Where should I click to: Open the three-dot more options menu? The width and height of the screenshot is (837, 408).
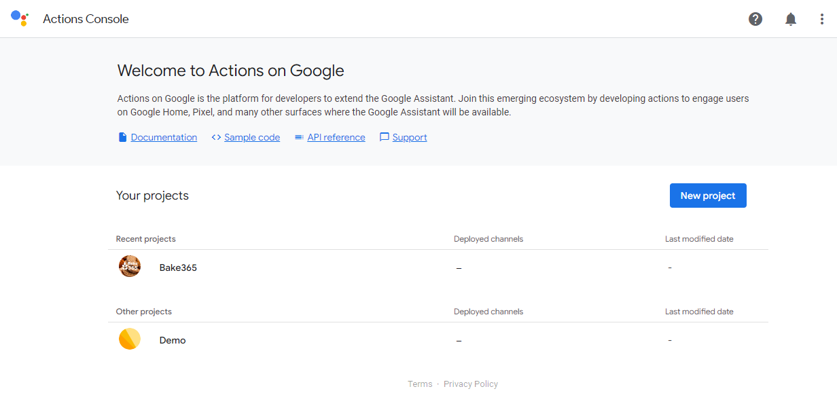(822, 19)
